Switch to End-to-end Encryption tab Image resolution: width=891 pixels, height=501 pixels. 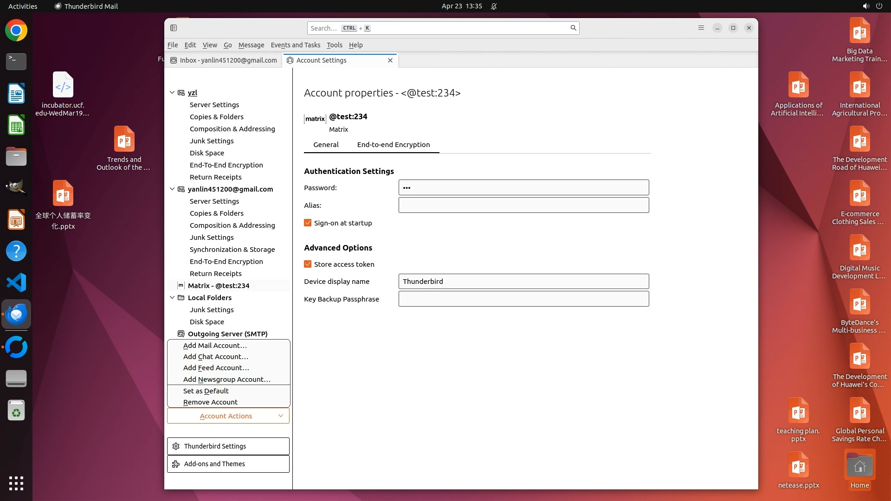(x=393, y=145)
